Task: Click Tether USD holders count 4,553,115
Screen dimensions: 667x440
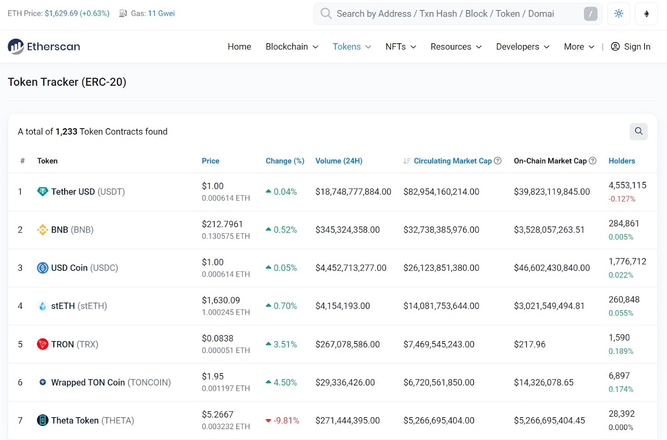Action: coord(627,185)
